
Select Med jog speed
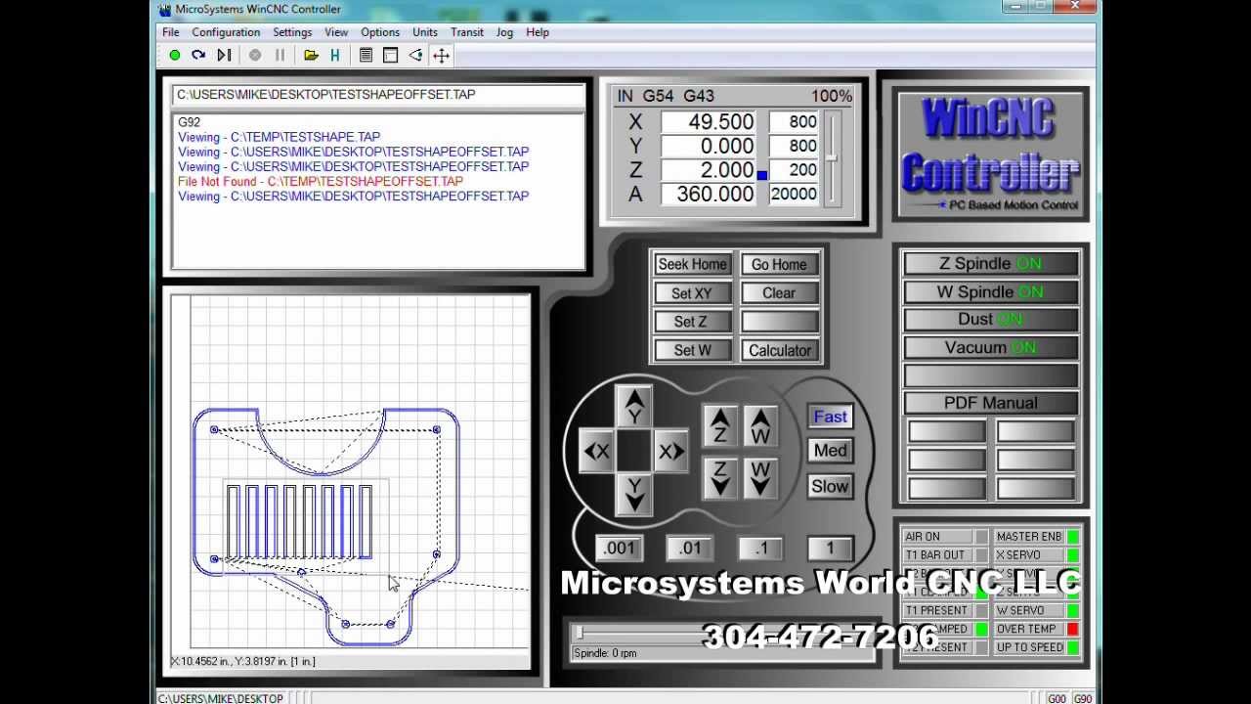click(x=830, y=451)
